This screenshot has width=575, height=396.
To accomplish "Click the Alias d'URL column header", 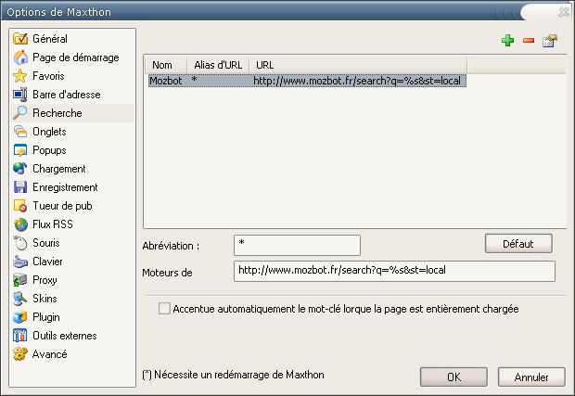I will (x=218, y=65).
